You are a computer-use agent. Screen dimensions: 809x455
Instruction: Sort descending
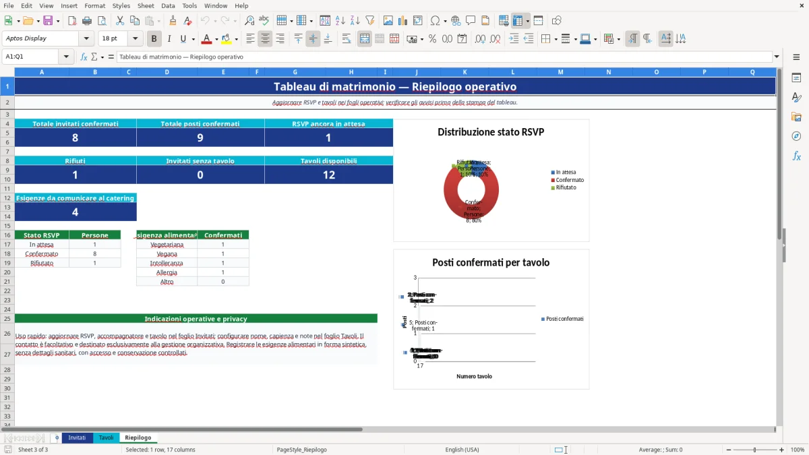point(355,21)
